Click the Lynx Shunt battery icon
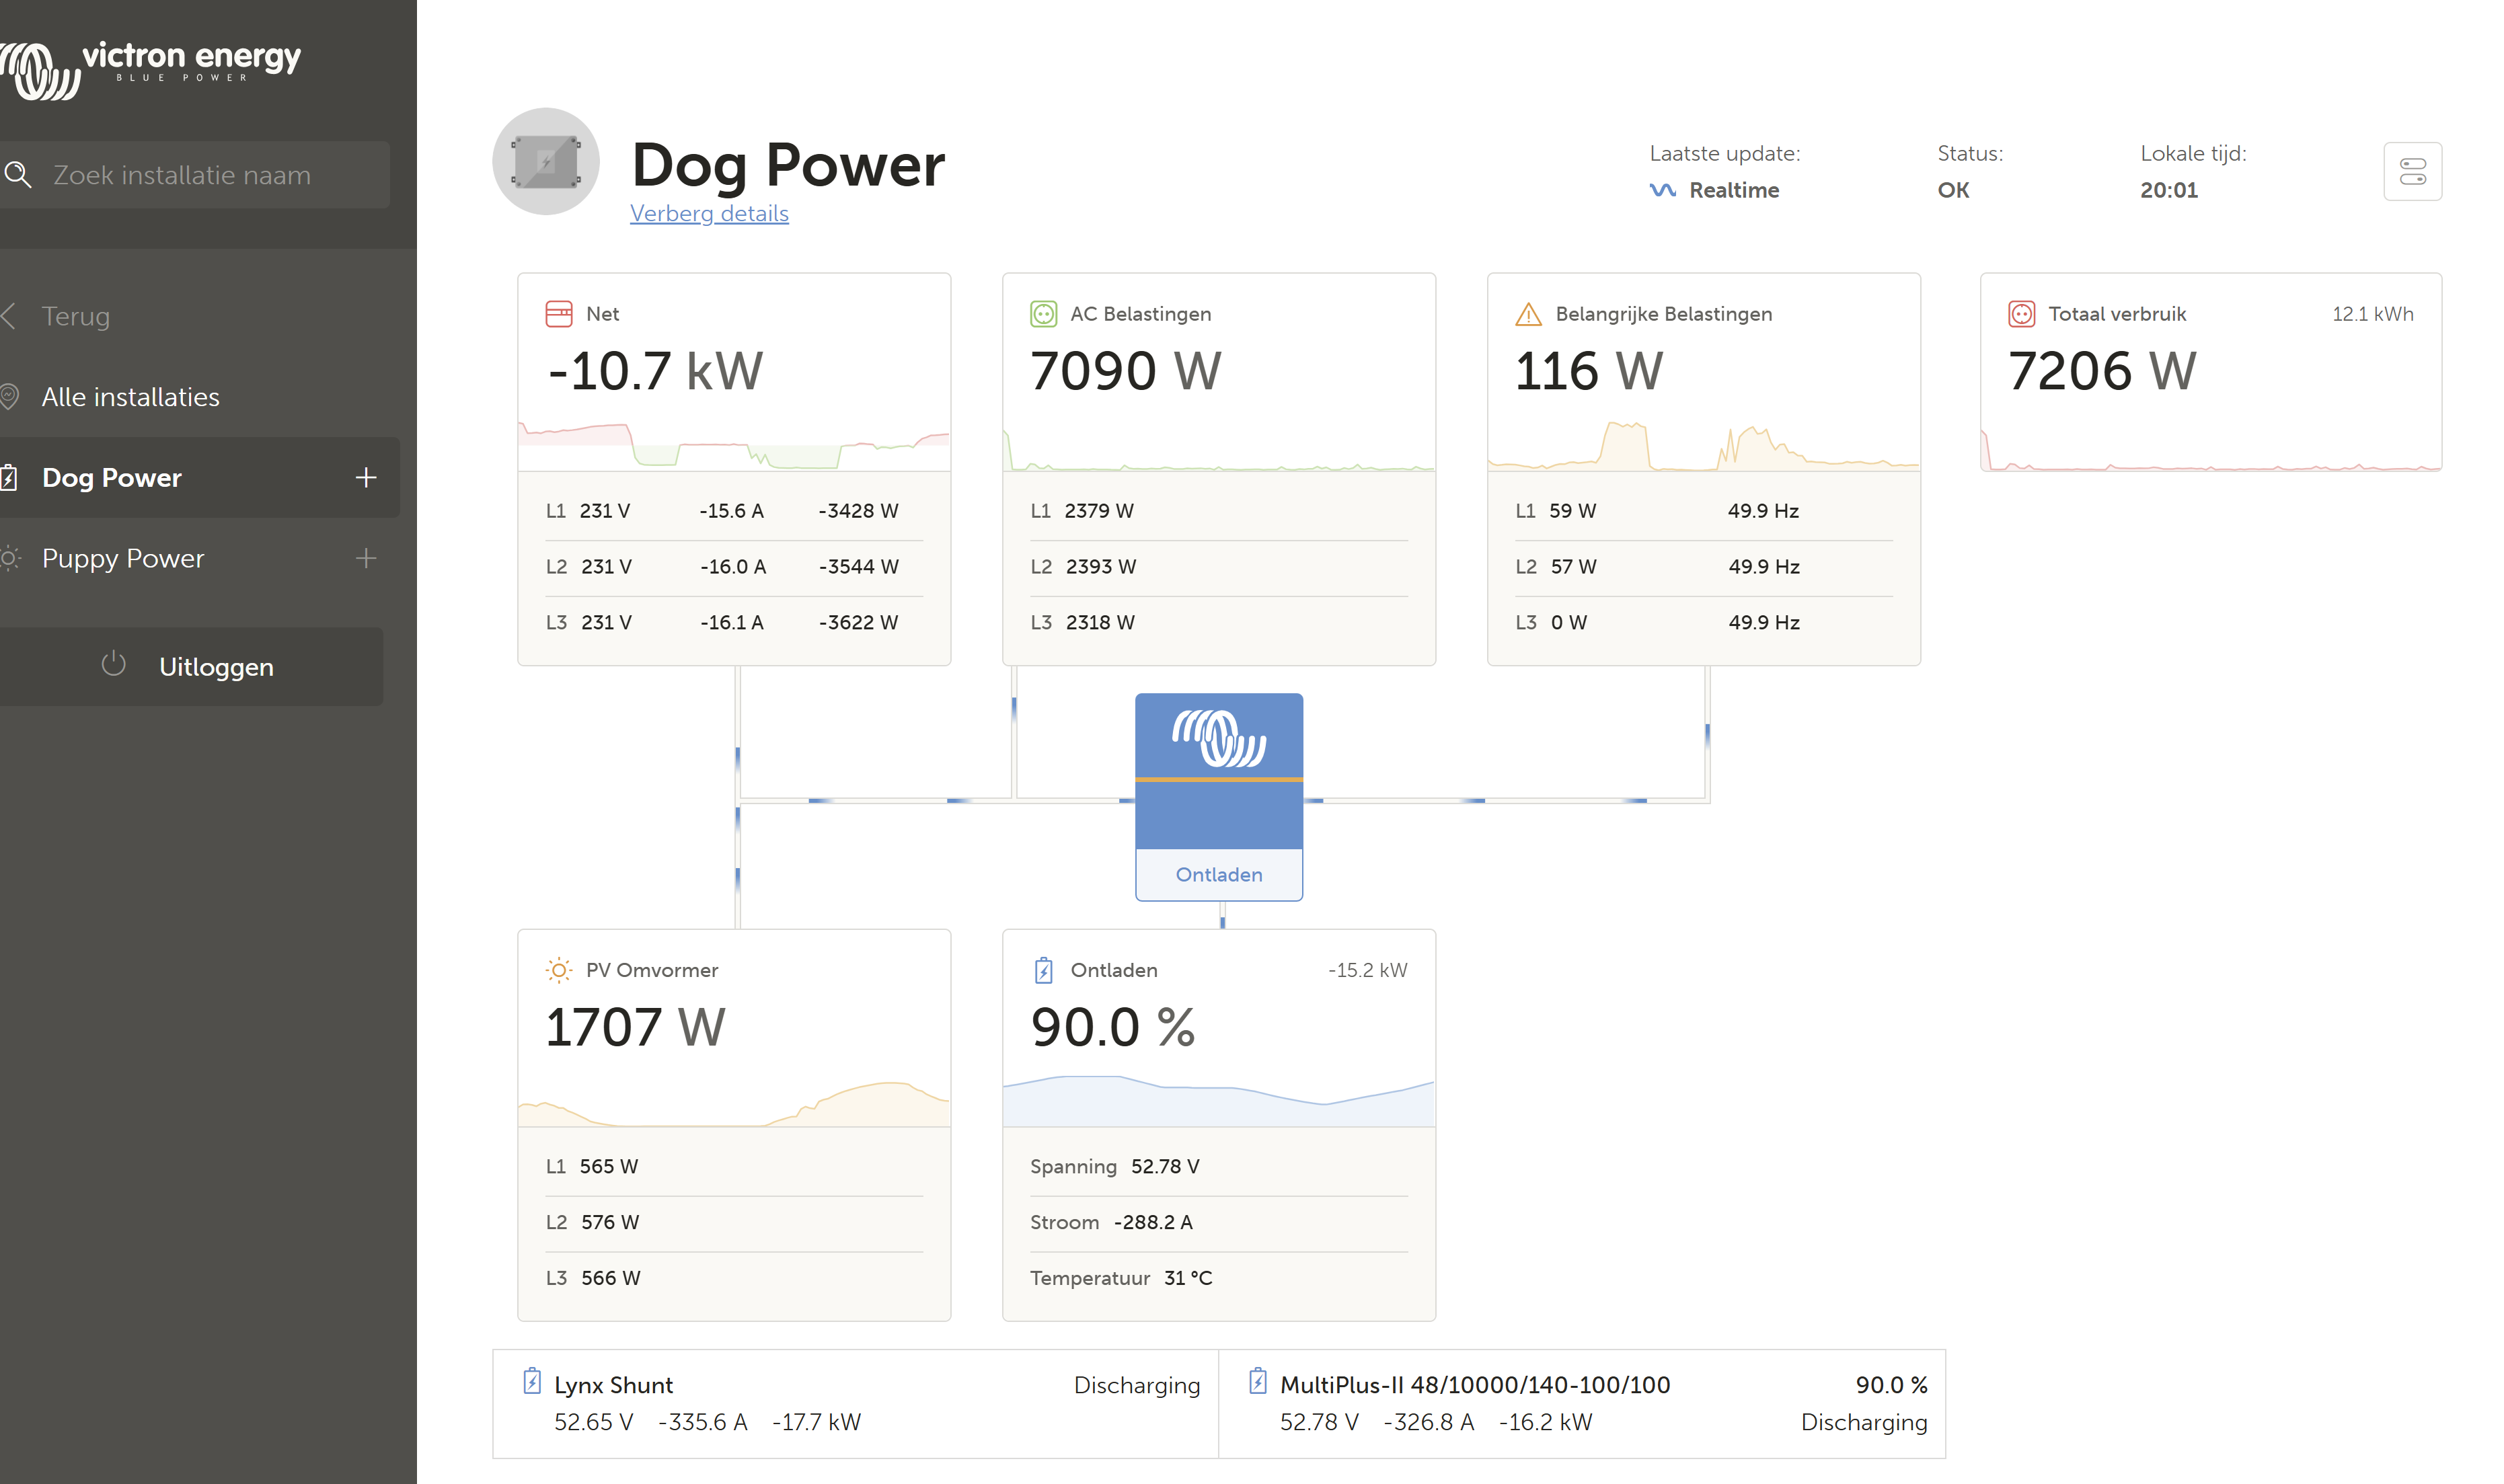Screen dimensions: 2504x1484 [x=532, y=1382]
